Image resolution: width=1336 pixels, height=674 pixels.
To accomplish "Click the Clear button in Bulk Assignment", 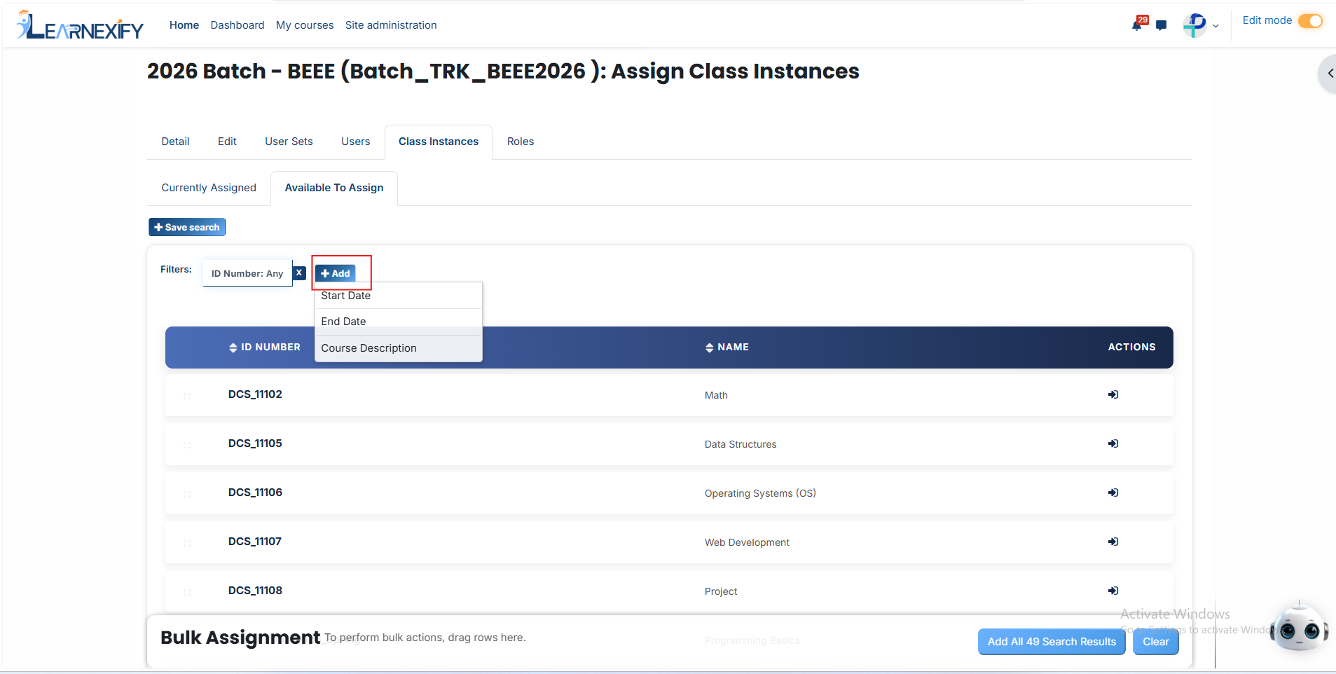I will pyautogui.click(x=1156, y=642).
